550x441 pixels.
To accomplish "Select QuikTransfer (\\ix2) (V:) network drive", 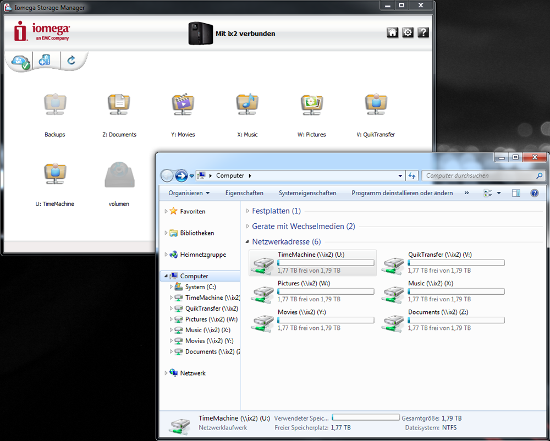I will click(443, 263).
